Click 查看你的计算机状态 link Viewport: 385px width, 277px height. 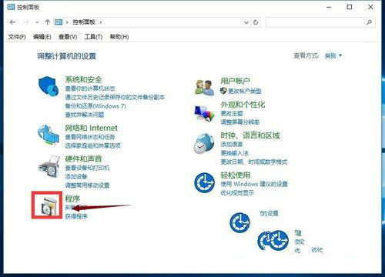click(x=90, y=88)
